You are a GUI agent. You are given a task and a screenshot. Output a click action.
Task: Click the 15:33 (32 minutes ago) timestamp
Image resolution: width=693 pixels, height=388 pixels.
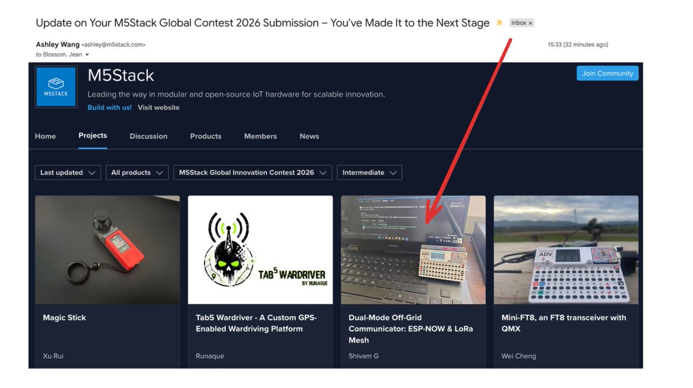coord(578,44)
